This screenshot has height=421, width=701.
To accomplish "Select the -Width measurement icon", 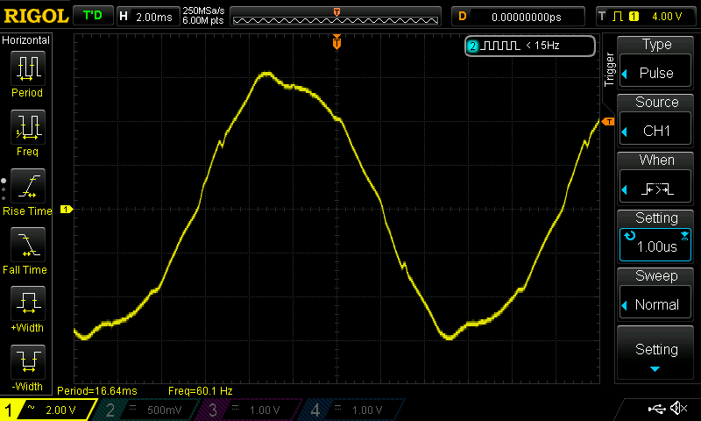I will tap(27, 365).
